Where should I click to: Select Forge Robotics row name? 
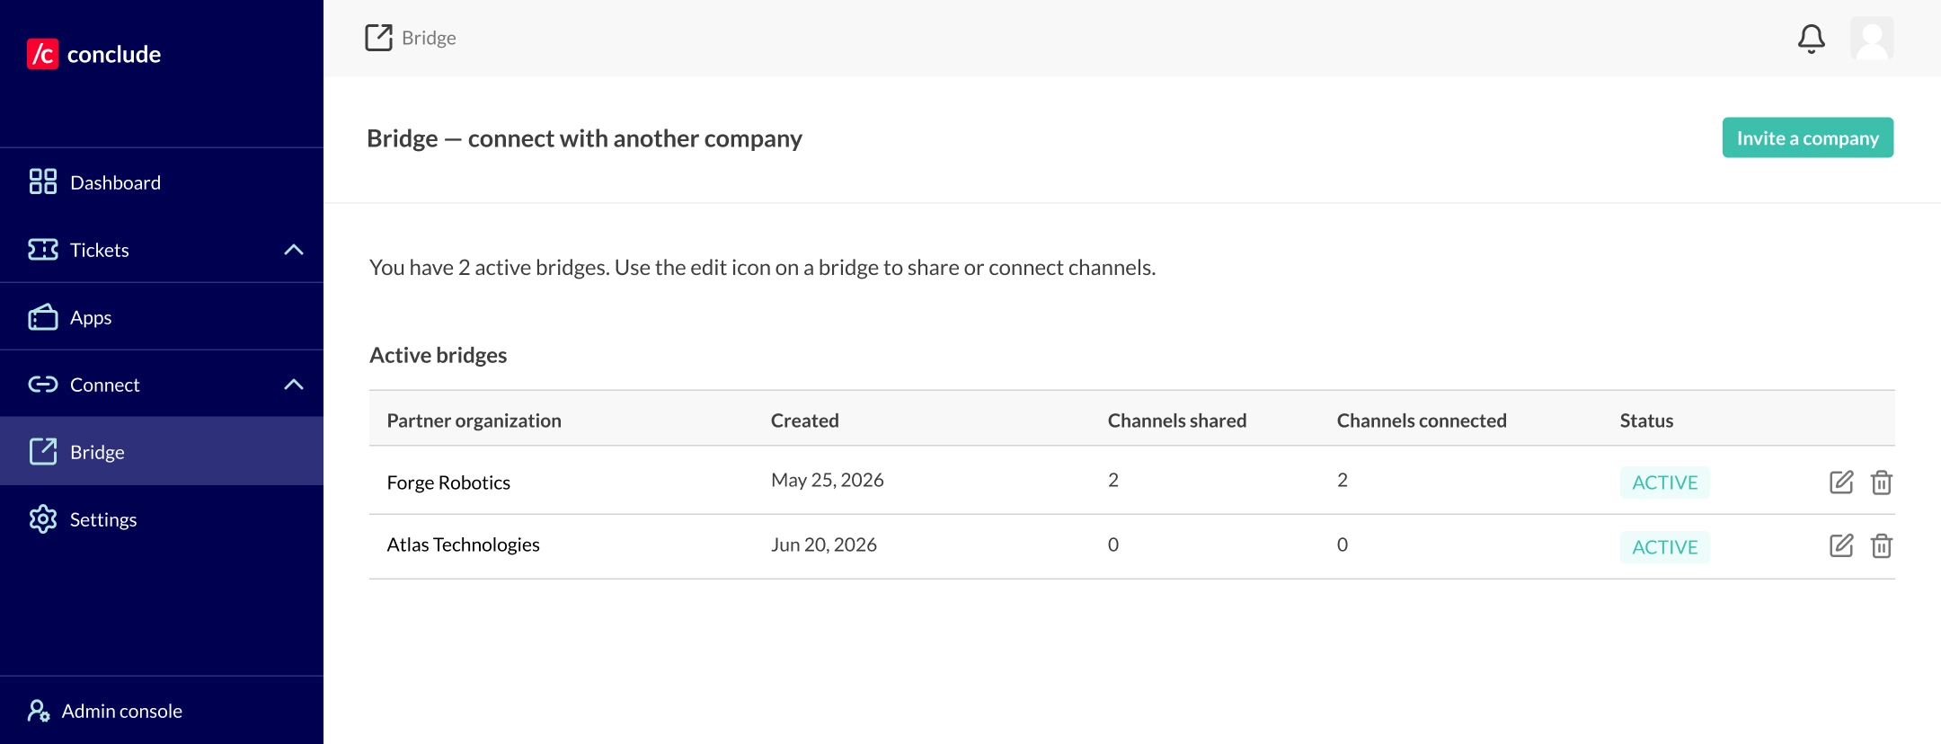pyautogui.click(x=448, y=483)
